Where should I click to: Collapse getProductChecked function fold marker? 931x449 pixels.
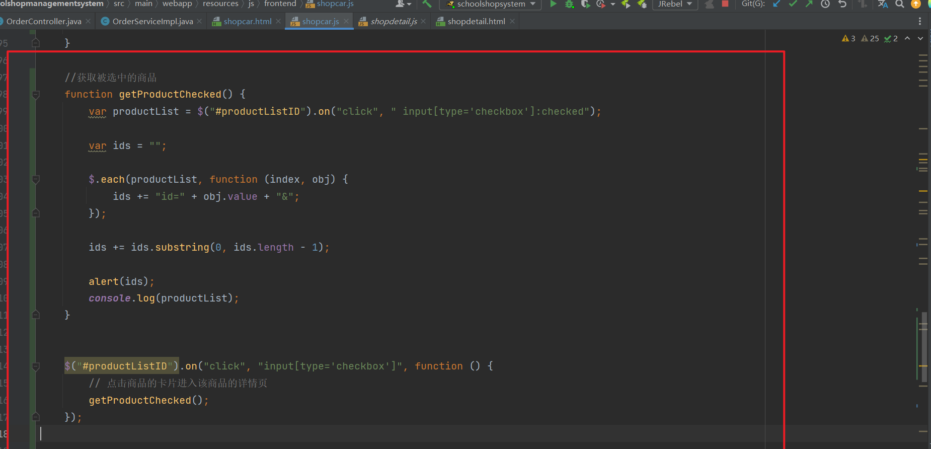[36, 94]
